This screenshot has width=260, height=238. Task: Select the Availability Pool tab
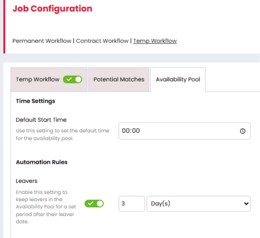coord(178,79)
